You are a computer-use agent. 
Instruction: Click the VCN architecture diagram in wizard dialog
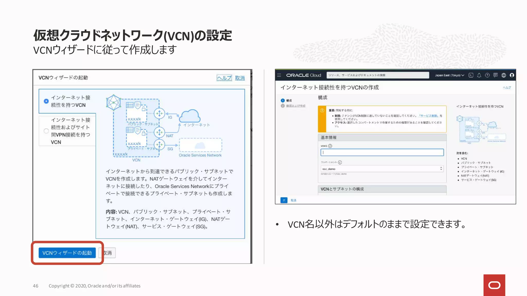(165, 128)
